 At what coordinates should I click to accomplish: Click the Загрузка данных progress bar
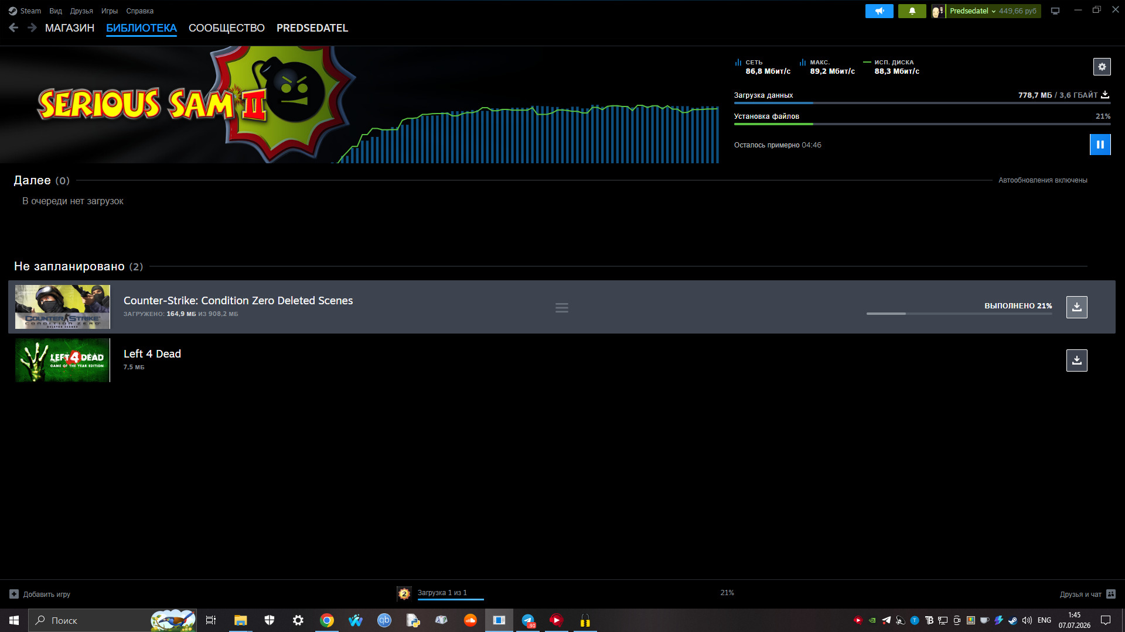922,103
